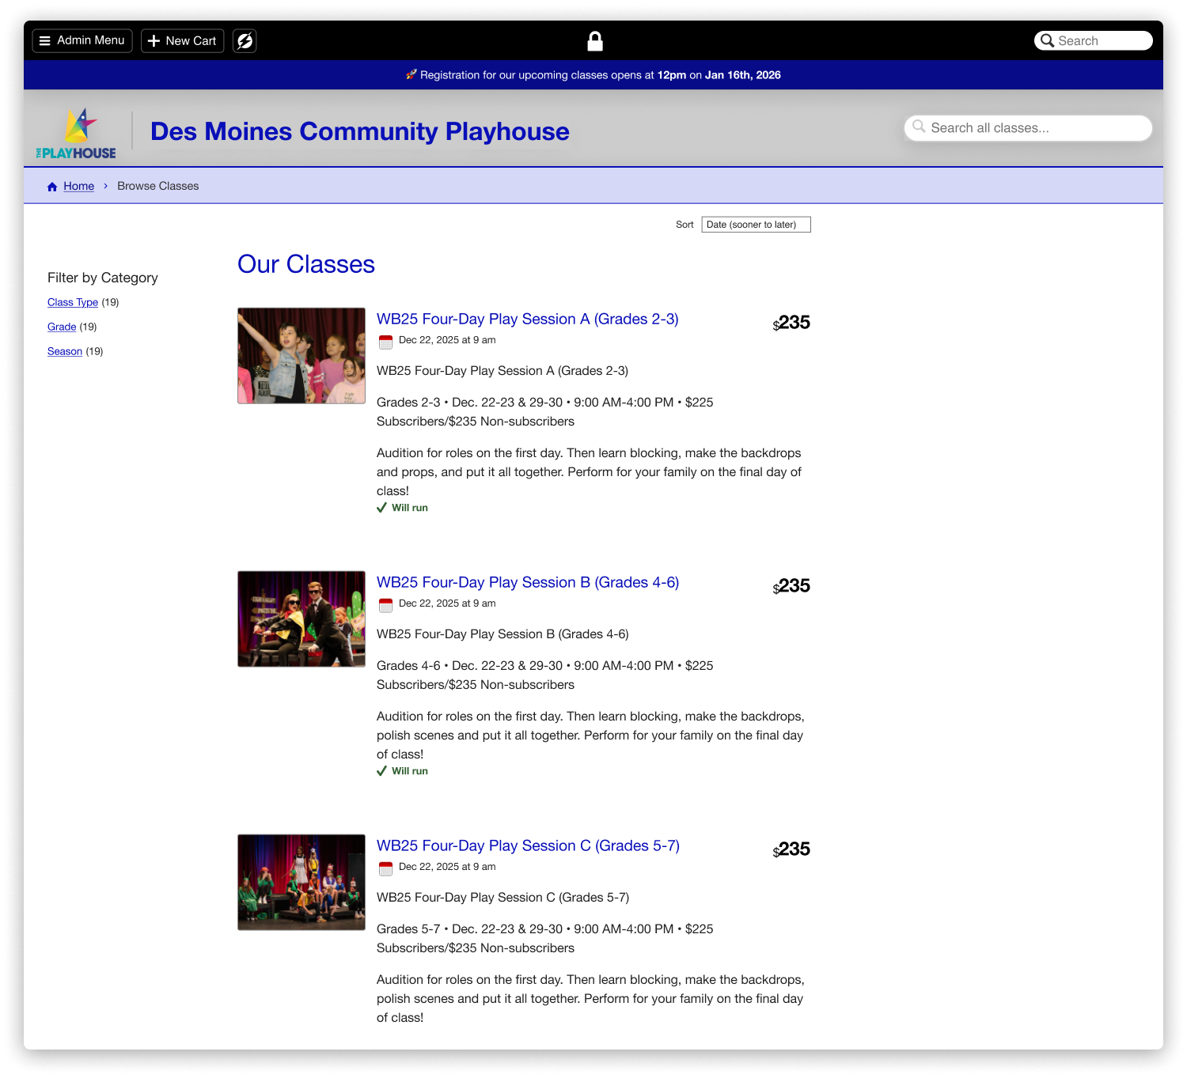Click Session C's class thumbnail photo
Image resolution: width=1187 pixels, height=1078 pixels.
(x=301, y=882)
